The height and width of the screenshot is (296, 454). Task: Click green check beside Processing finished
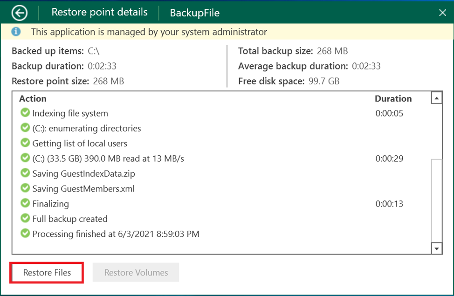pyautogui.click(x=25, y=234)
